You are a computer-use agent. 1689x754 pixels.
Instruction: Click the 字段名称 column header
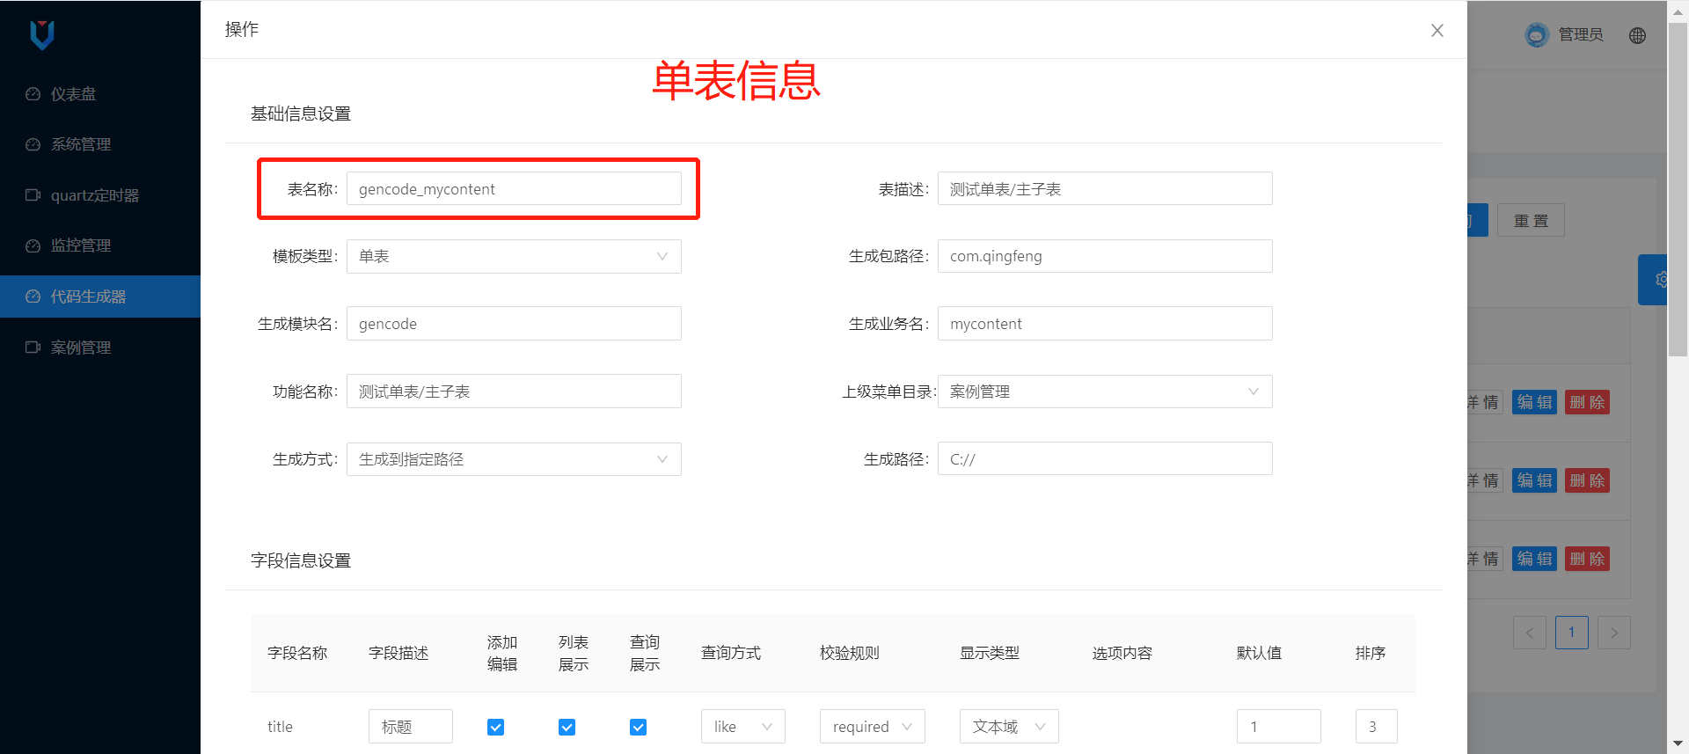[297, 653]
